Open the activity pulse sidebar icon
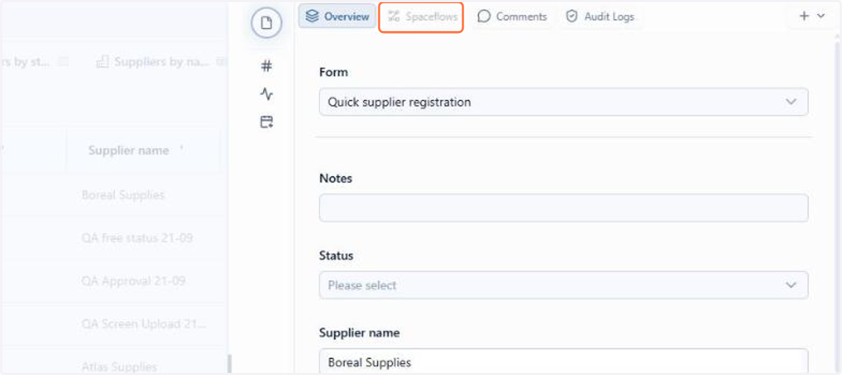Screen dimensions: 842x375 point(267,94)
